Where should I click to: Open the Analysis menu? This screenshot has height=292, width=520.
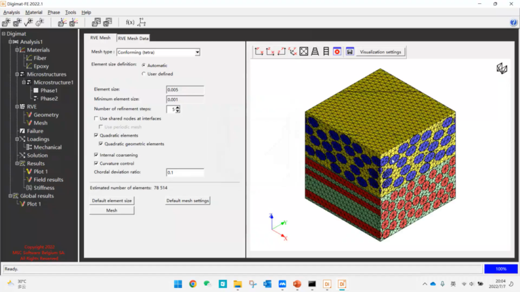coord(12,12)
